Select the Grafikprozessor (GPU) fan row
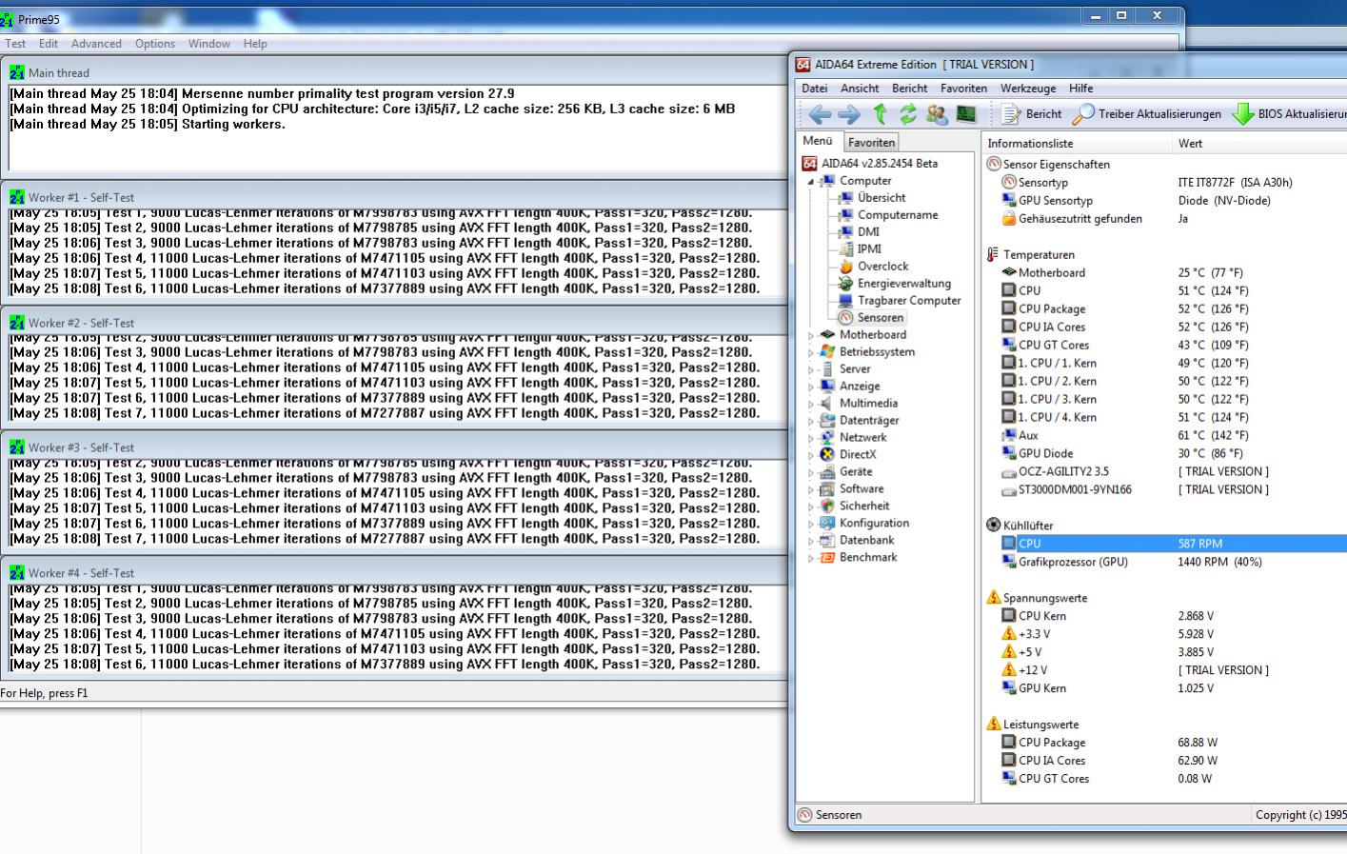Viewport: 1347px width, 854px height. [x=1173, y=562]
